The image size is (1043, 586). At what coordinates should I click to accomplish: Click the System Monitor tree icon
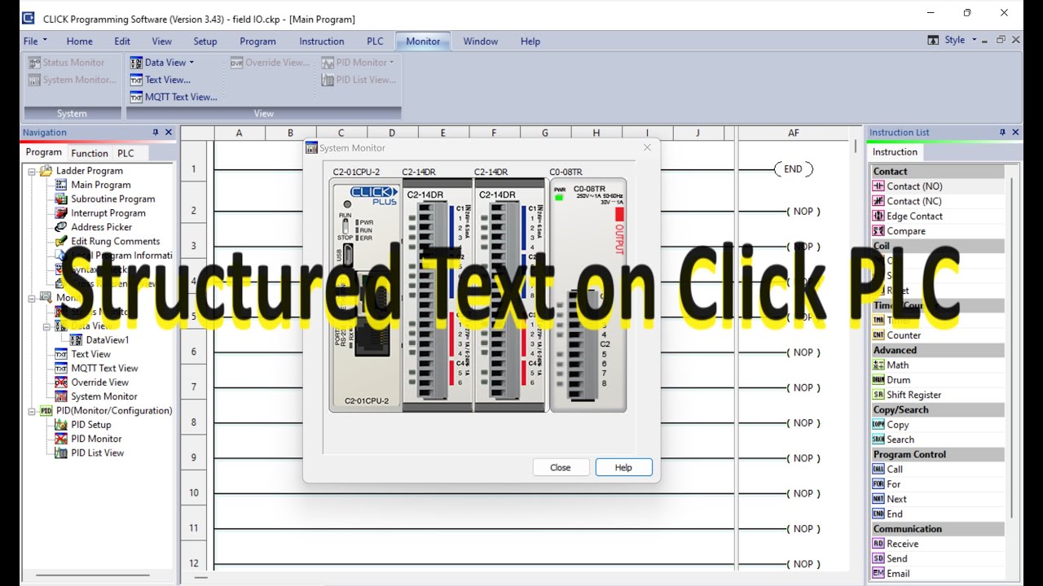tap(61, 396)
